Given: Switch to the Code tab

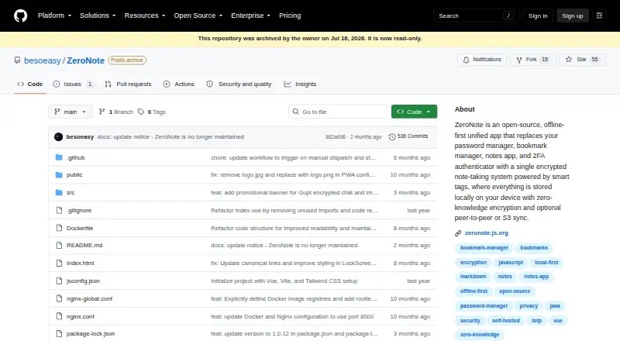Looking at the screenshot, I should pyautogui.click(x=30, y=84).
